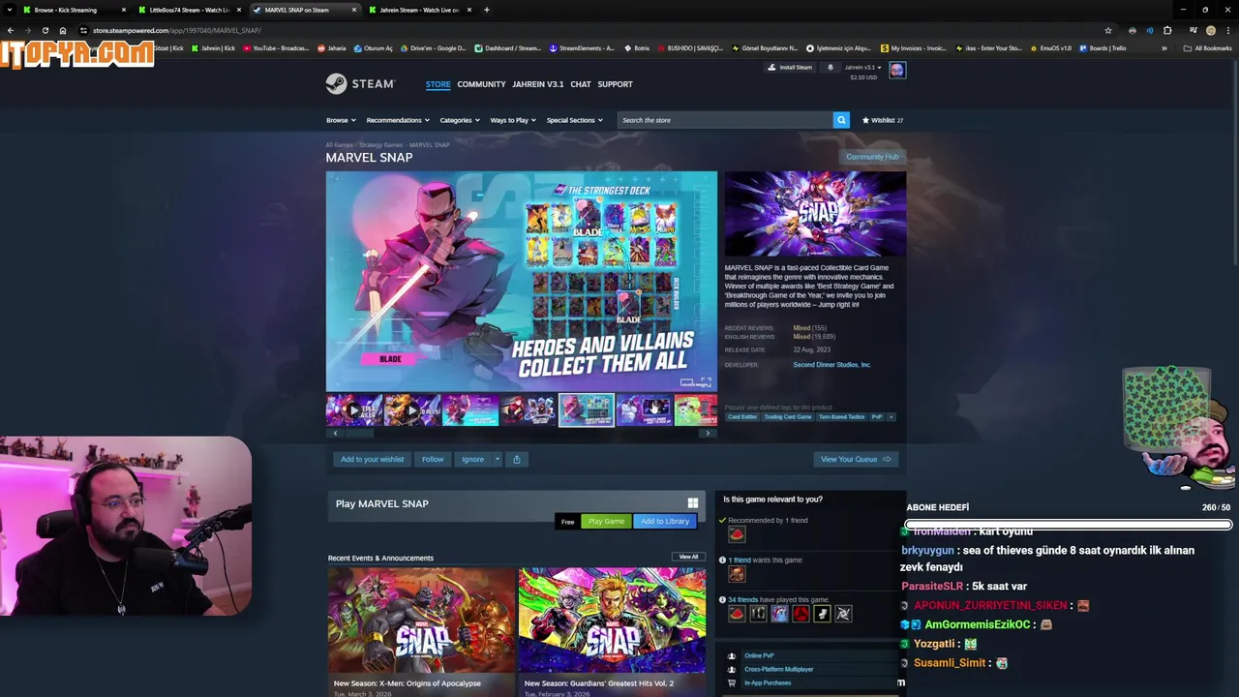Open the Special Sections dropdown

point(575,120)
